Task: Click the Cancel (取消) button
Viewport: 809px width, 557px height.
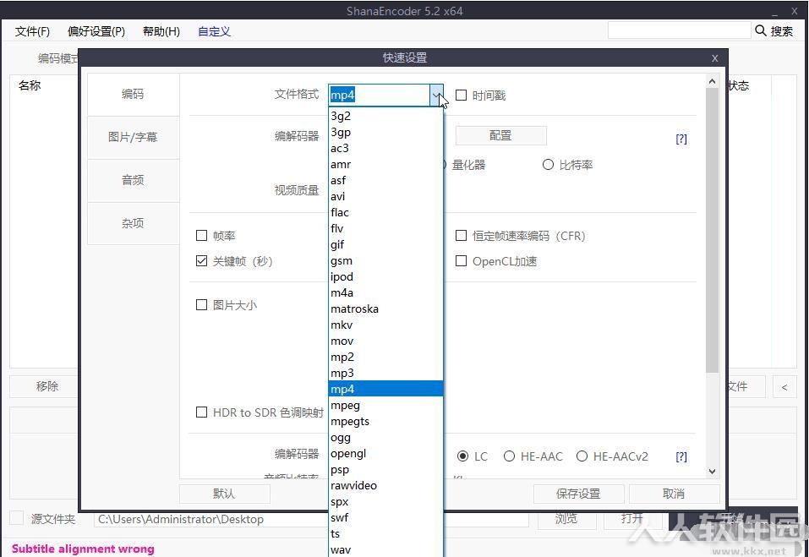Action: pos(674,494)
